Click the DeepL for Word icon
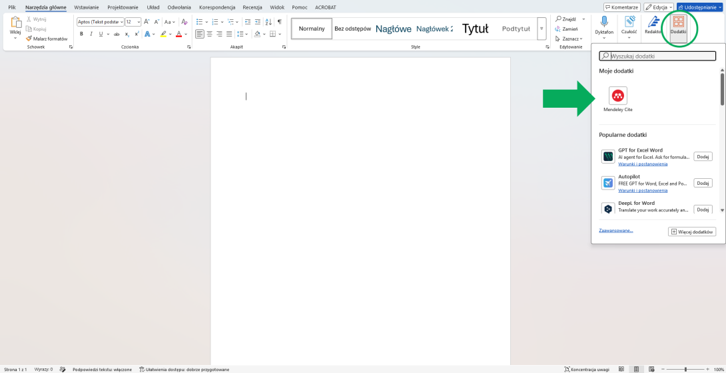 [x=608, y=209]
